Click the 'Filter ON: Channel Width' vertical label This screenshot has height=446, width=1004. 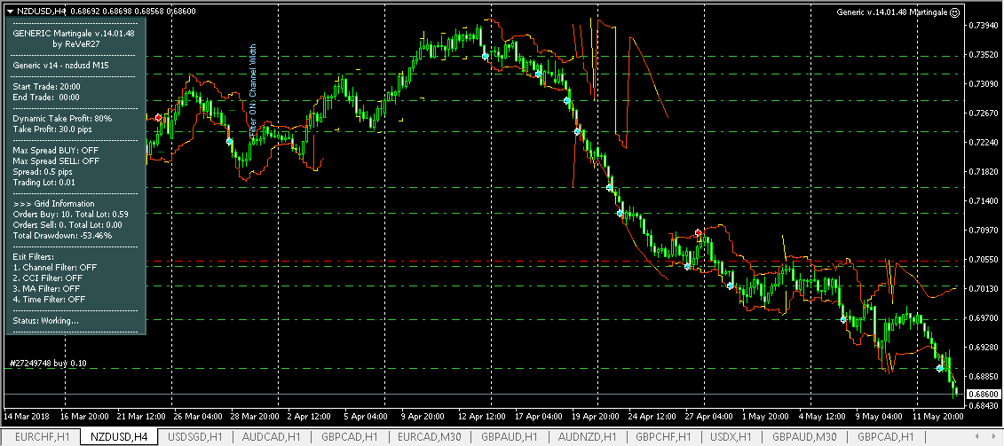tap(252, 89)
